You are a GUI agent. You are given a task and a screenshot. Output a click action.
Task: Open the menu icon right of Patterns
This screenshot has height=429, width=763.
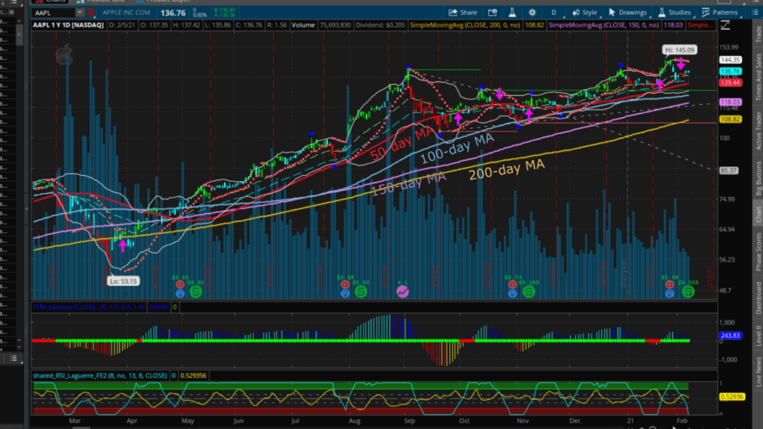[756, 13]
